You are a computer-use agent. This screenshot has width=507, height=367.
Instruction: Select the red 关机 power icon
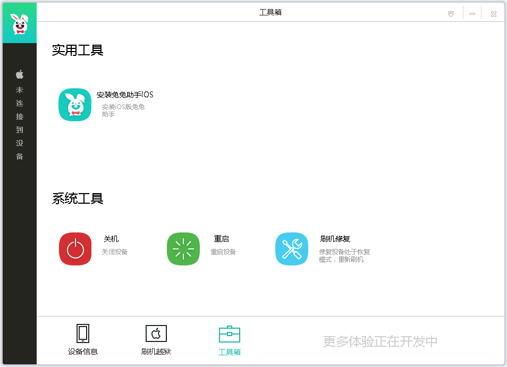click(74, 248)
